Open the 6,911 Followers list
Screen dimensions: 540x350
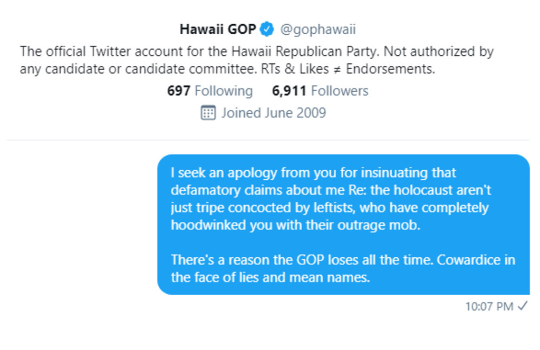click(x=320, y=91)
